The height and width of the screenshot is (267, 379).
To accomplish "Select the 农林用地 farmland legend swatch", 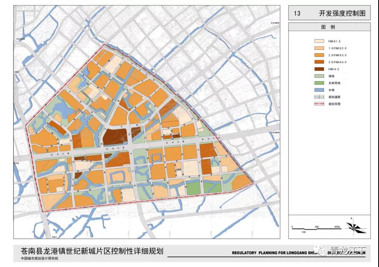I will click(319, 83).
